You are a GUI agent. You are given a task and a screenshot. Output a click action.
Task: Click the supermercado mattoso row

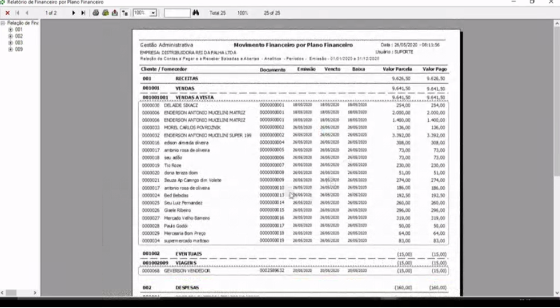[293, 241]
